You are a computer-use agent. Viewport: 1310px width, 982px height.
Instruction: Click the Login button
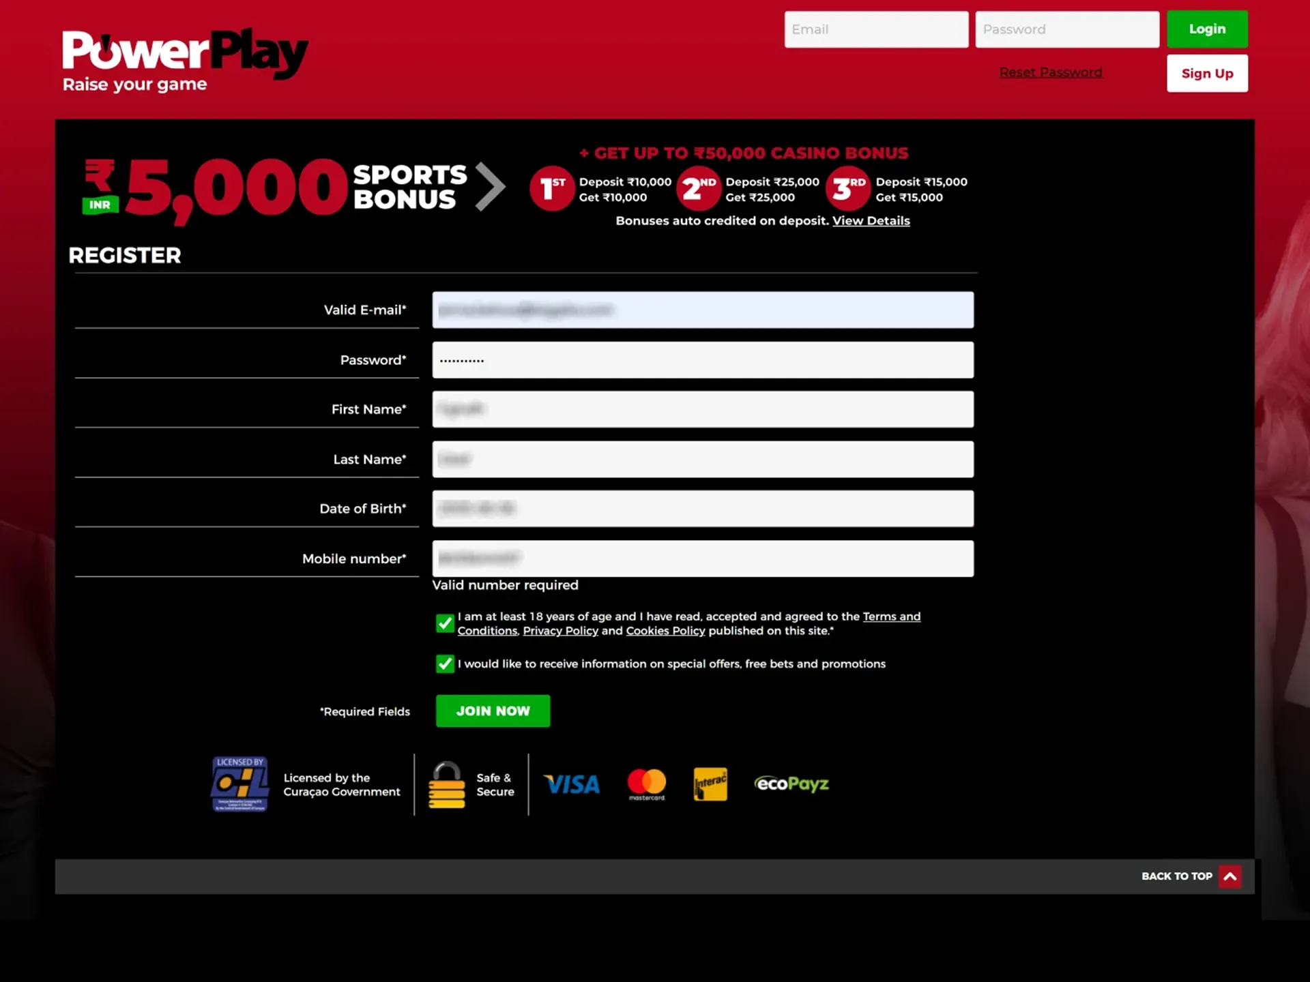tap(1207, 29)
